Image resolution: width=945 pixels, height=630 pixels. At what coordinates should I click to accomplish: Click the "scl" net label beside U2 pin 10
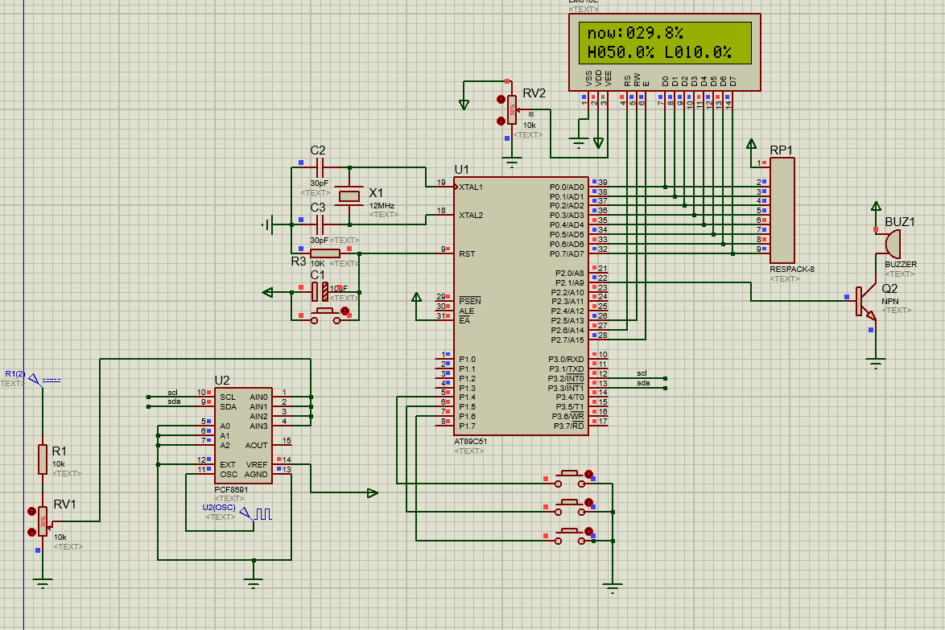[172, 393]
